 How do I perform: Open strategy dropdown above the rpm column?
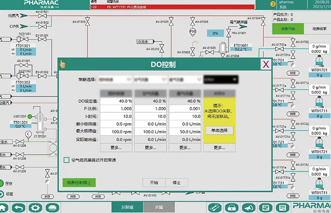tap(115, 80)
